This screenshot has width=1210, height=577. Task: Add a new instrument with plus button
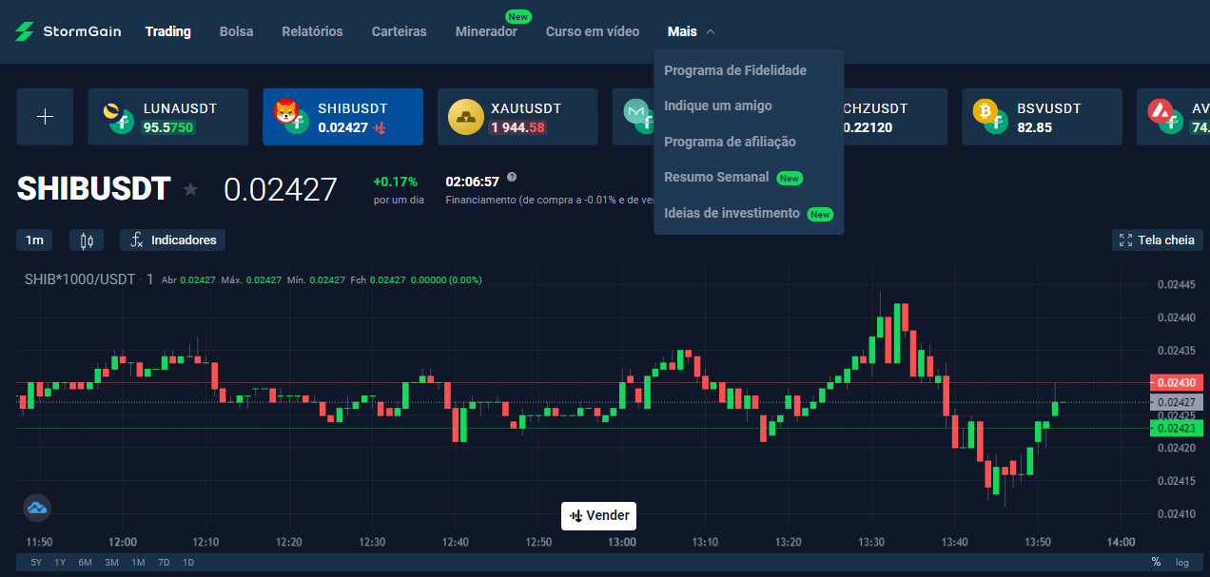[x=45, y=117]
